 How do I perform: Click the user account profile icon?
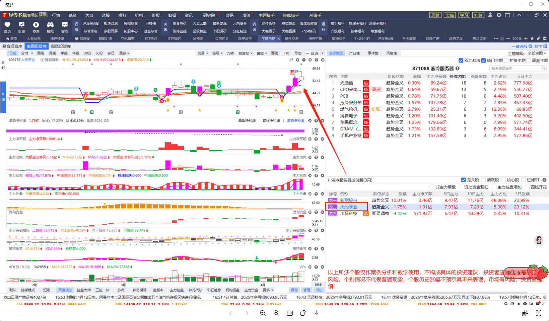pos(490,15)
